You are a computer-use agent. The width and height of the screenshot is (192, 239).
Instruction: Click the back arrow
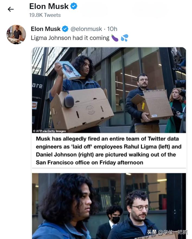[11, 9]
